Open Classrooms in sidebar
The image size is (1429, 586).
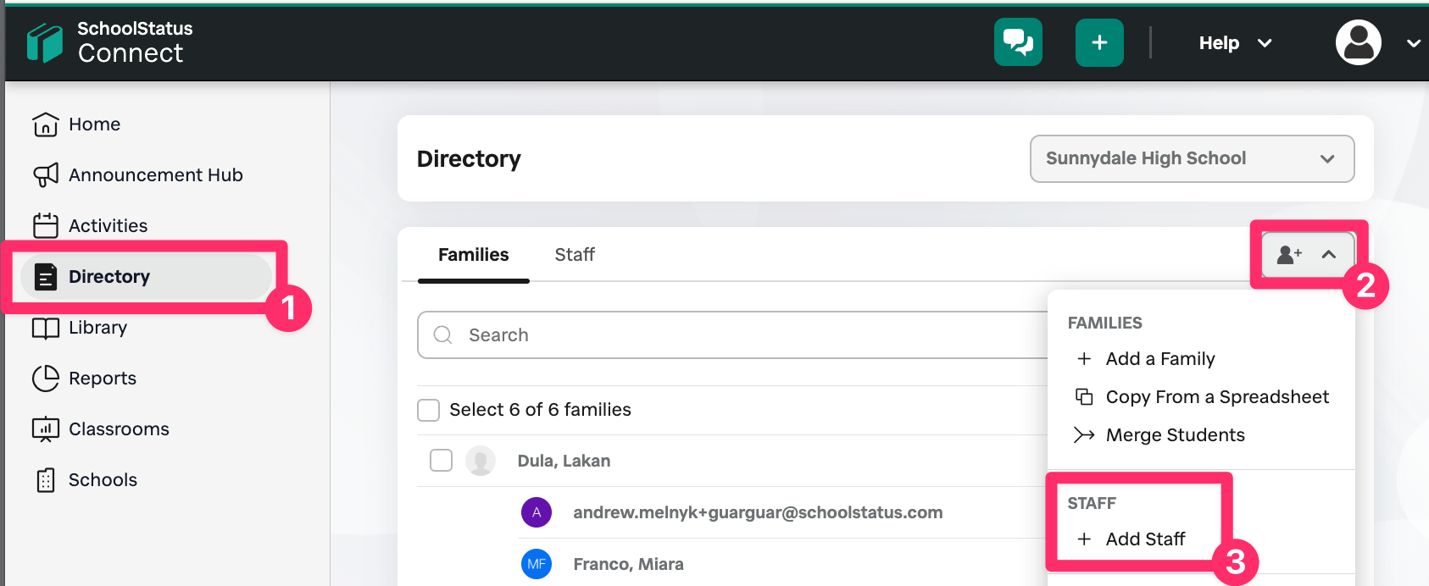(x=101, y=429)
